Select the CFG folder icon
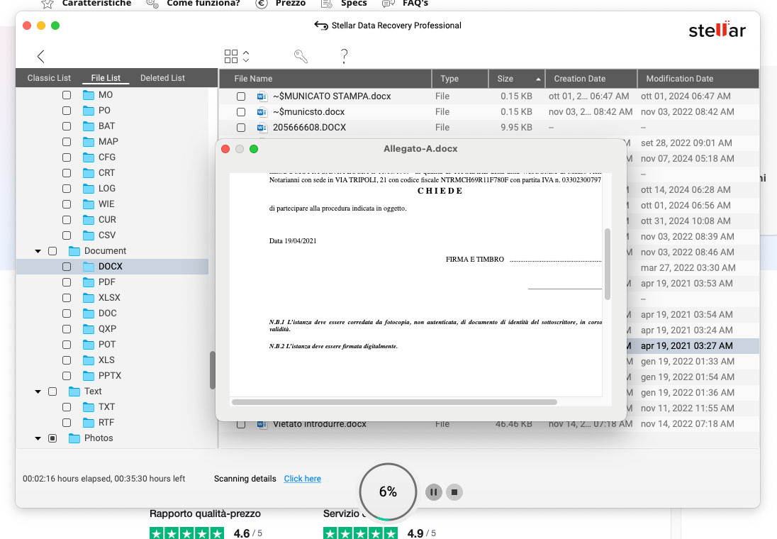The height and width of the screenshot is (539, 777). 89,157
